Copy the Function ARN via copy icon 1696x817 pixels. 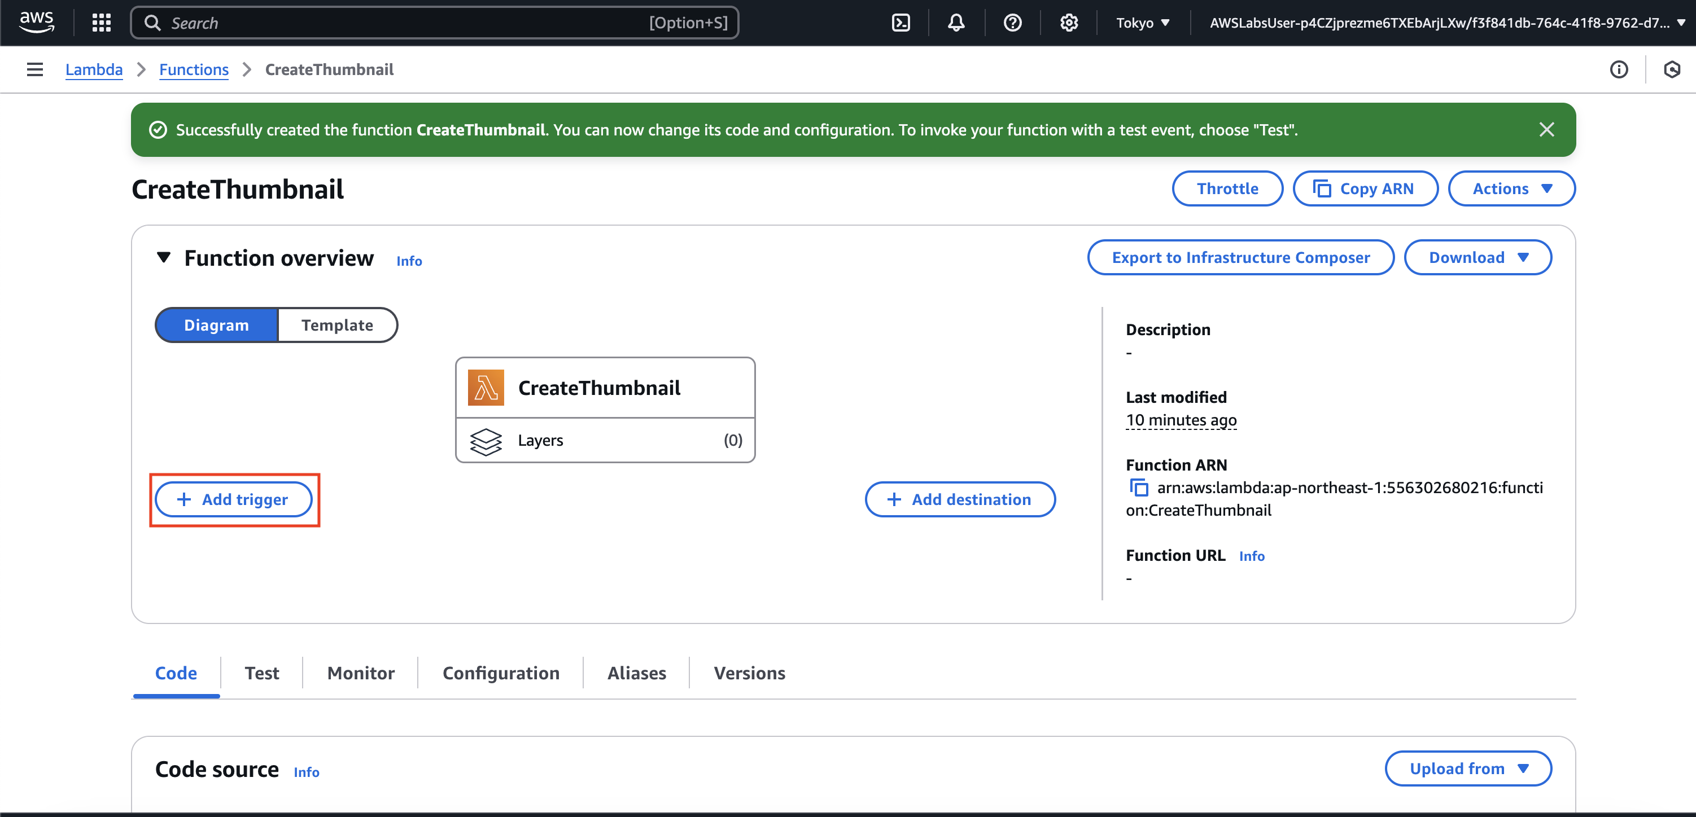[1139, 487]
